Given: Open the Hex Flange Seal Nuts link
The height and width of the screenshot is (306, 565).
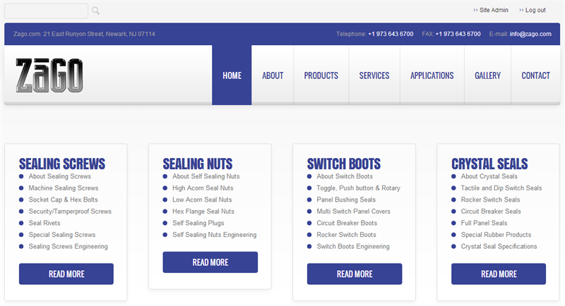Looking at the screenshot, I should 203,212.
